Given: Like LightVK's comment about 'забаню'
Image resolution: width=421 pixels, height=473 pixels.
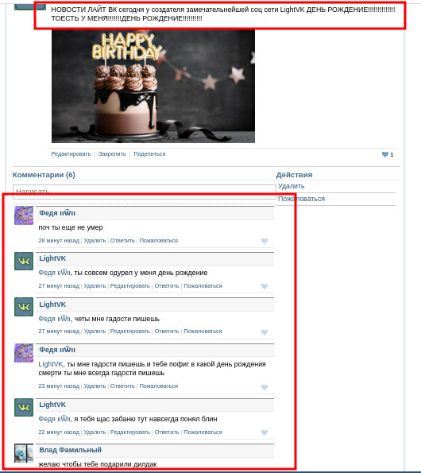Looking at the screenshot, I should 265,432.
